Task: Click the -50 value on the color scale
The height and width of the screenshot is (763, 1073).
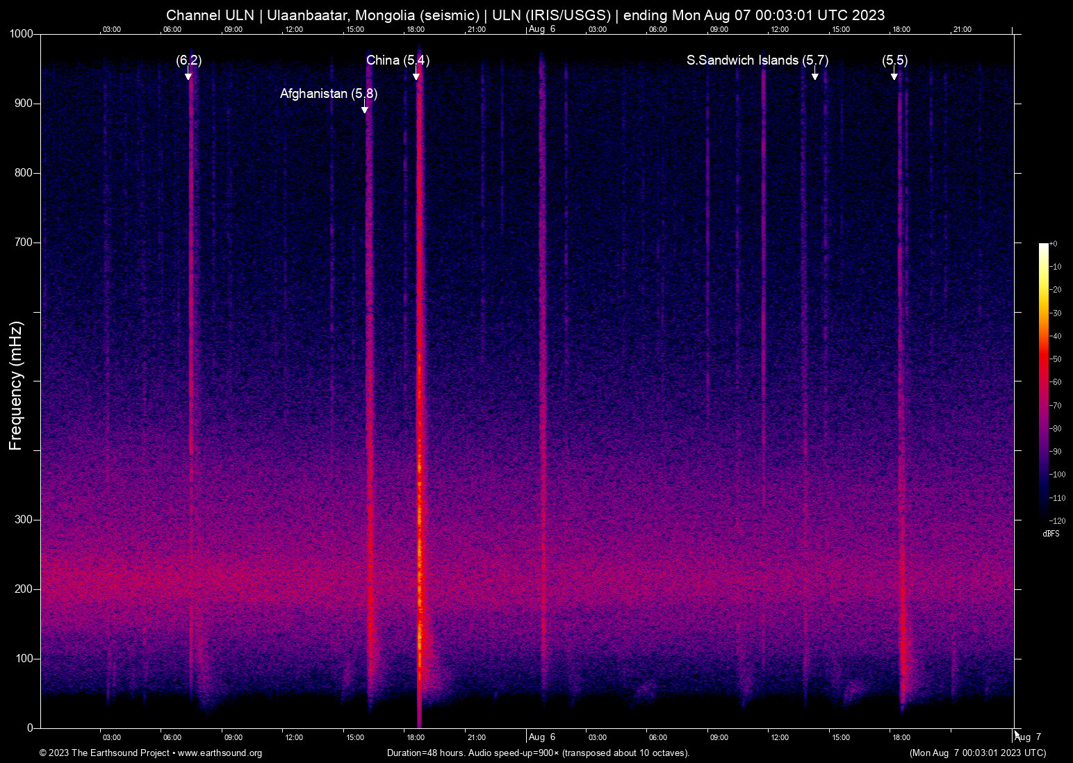Action: tap(1056, 359)
